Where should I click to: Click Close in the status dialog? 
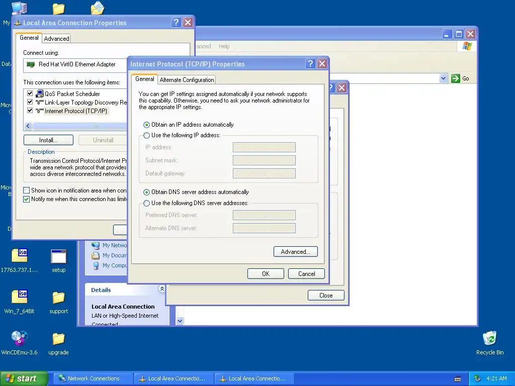tap(326, 296)
